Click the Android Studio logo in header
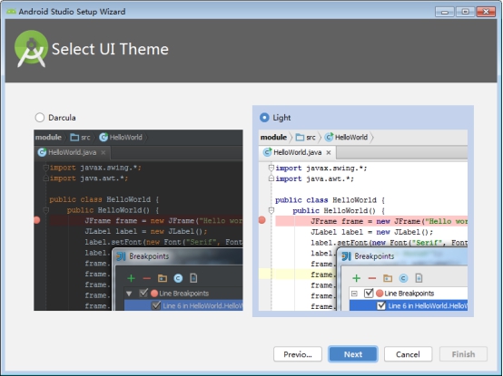The width and height of the screenshot is (503, 376). click(31, 49)
